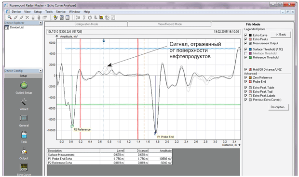Open the Tools menu
Image resolution: width=299 pixels, height=177 pixels.
pyautogui.click(x=49, y=12)
